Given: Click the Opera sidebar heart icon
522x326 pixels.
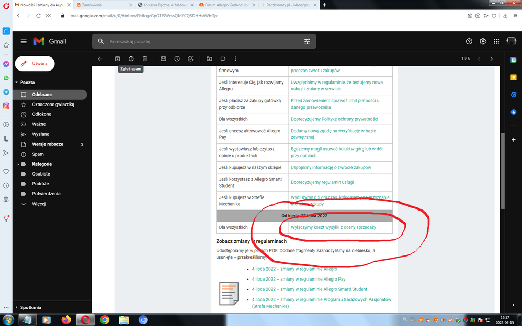Looking at the screenshot, I should (6, 172).
